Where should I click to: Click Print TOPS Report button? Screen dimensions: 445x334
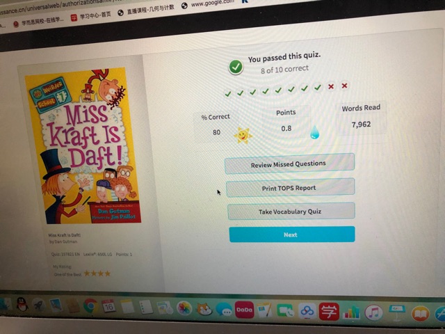tap(290, 188)
